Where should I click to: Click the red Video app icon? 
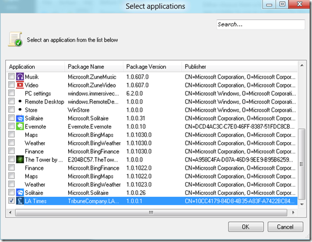pyautogui.click(x=20, y=85)
